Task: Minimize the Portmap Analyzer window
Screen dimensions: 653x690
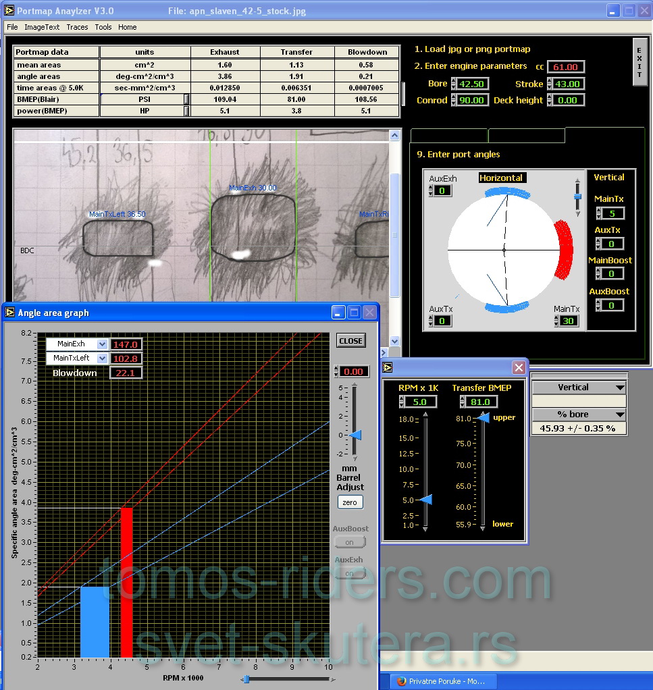Action: [613, 11]
